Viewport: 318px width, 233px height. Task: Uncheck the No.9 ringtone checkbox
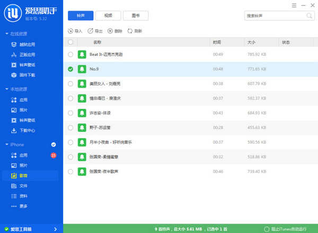click(x=70, y=69)
